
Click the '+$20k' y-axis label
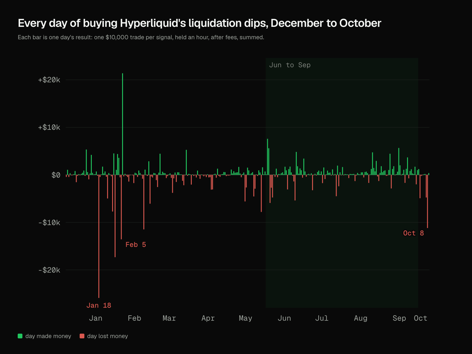pyautogui.click(x=49, y=80)
